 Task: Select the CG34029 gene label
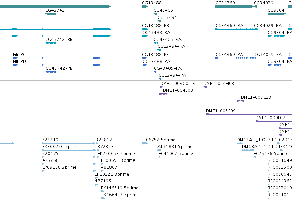[x=264, y=3]
